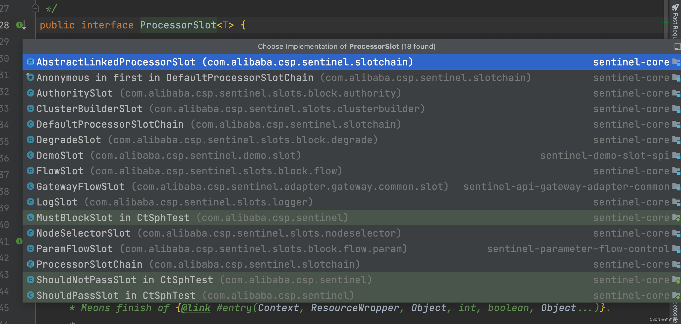Click class icon beside AuthoritySlot
This screenshot has width=681, height=324.
[31, 93]
